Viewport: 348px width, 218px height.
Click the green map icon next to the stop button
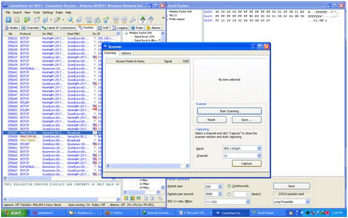27,20
